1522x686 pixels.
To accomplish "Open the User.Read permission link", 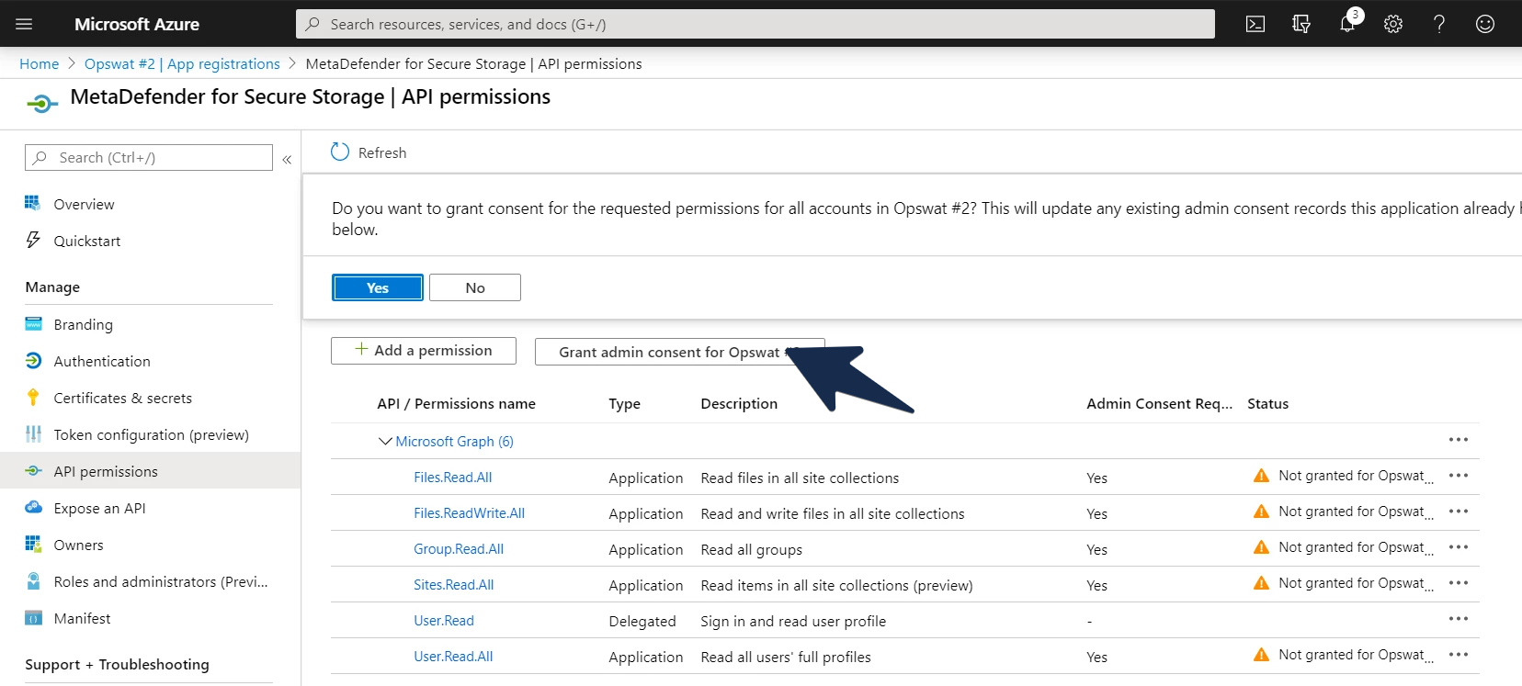I will 444,621.
